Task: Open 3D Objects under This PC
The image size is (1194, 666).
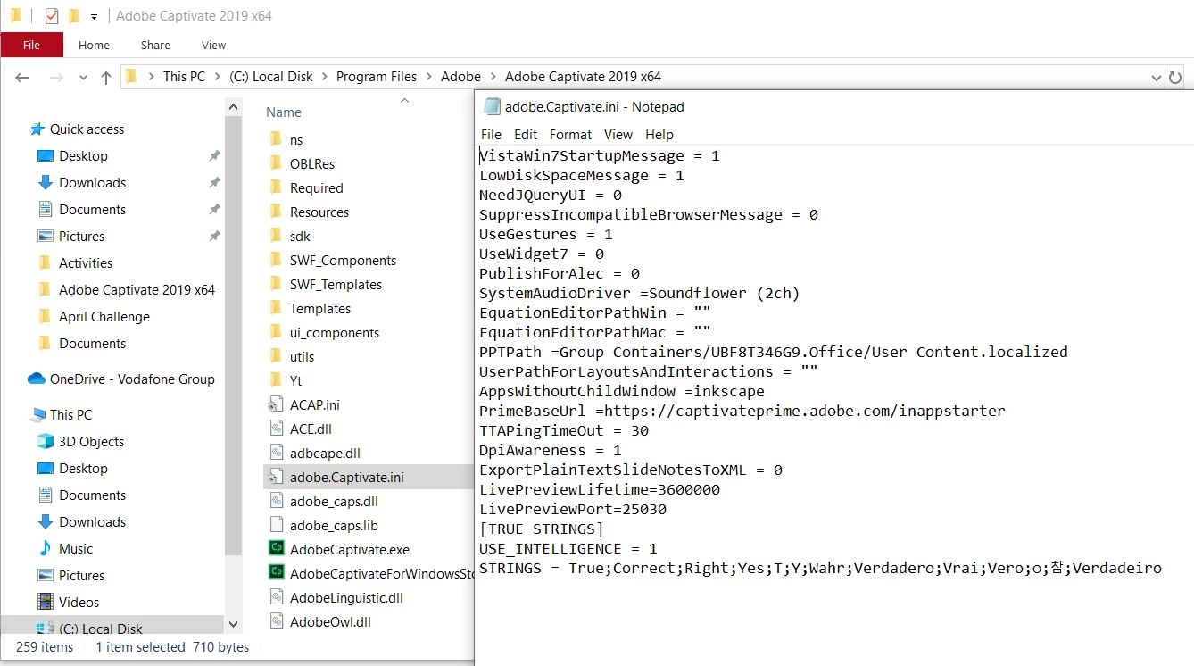Action: click(x=91, y=442)
